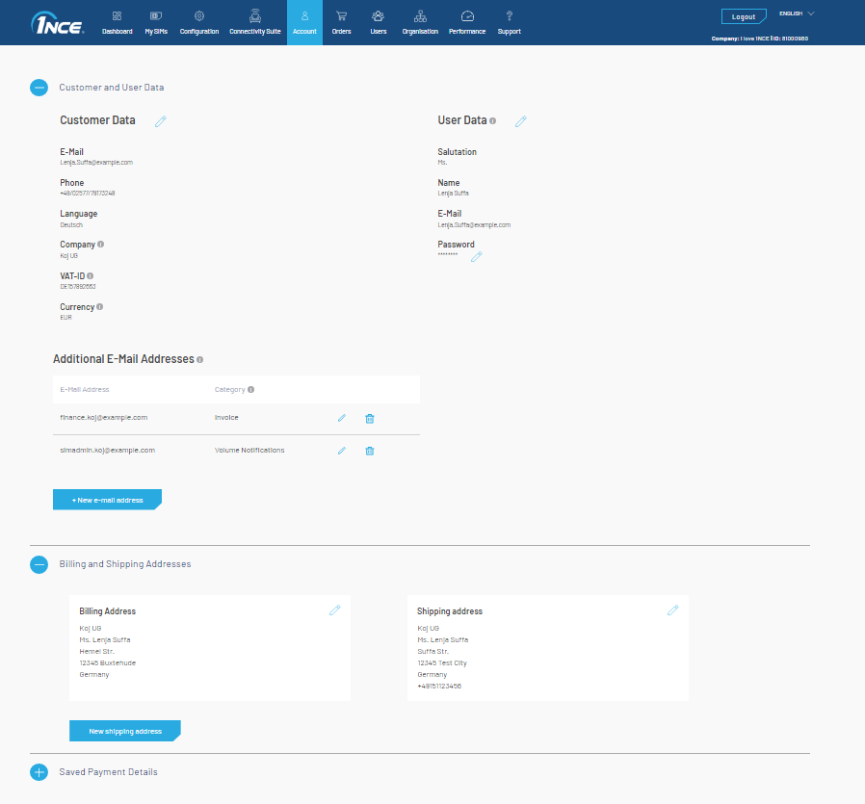Click the 1NCE logo
865x804 pixels.
click(58, 23)
